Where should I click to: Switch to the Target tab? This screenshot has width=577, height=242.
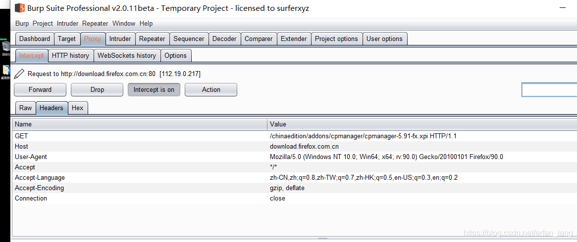(x=67, y=39)
